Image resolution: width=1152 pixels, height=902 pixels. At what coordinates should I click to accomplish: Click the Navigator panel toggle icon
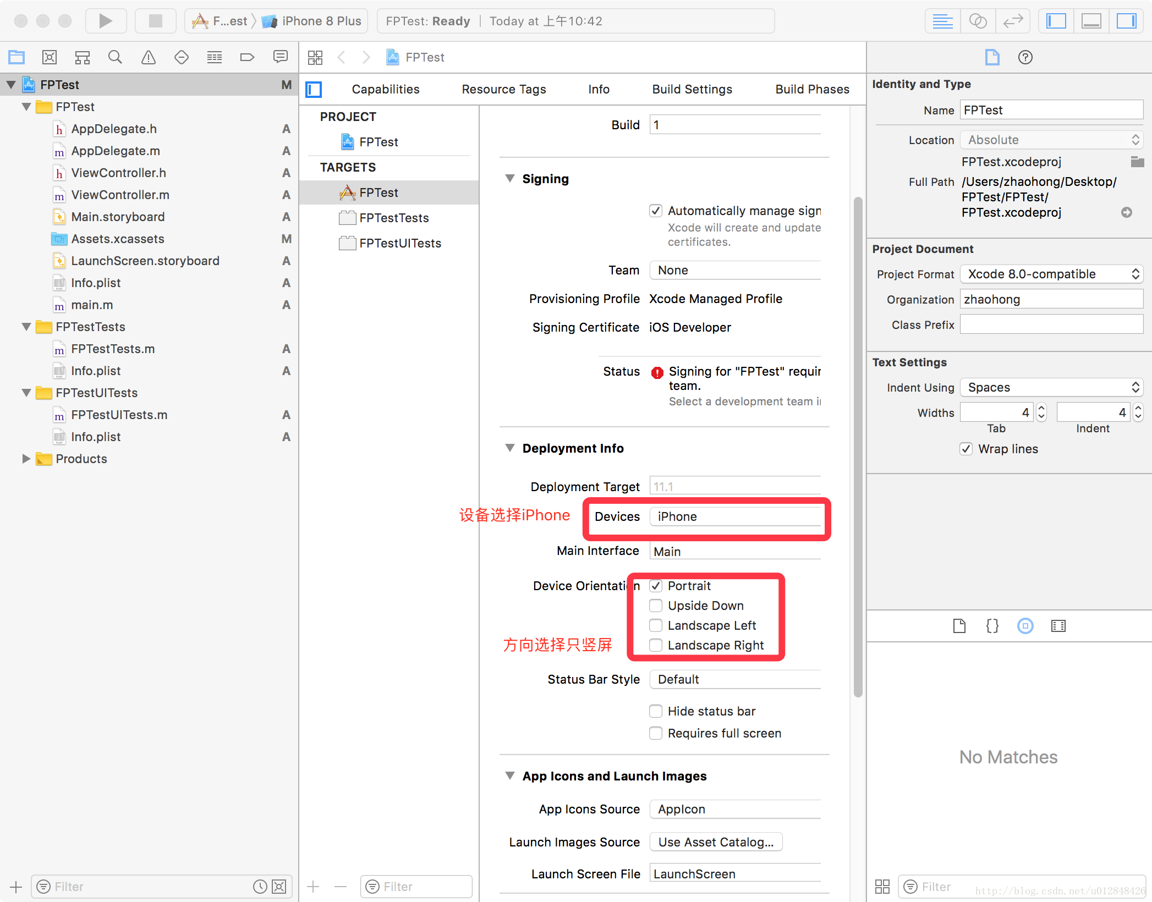click(1054, 19)
